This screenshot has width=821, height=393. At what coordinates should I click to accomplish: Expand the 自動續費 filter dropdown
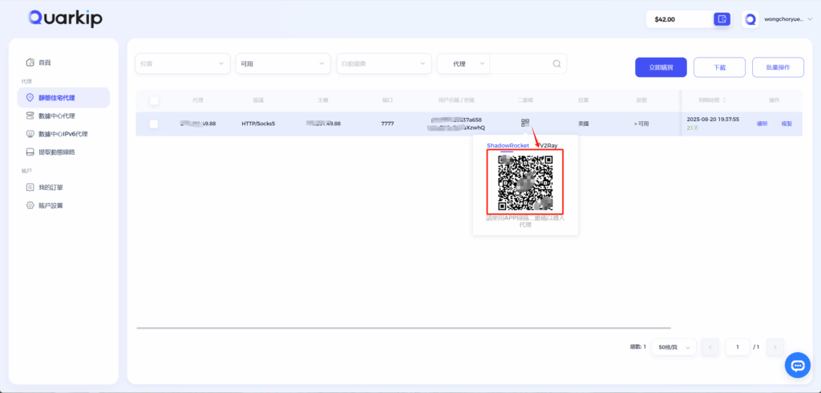click(384, 63)
